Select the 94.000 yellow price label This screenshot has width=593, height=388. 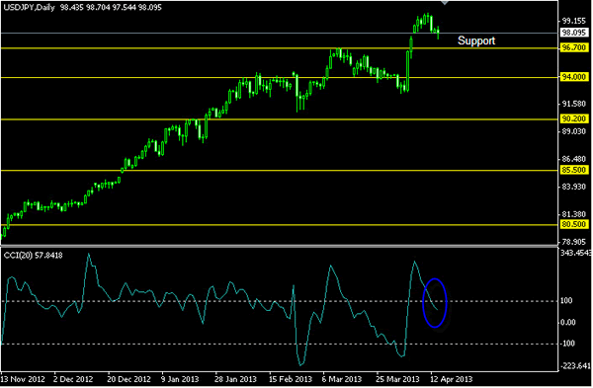point(573,77)
